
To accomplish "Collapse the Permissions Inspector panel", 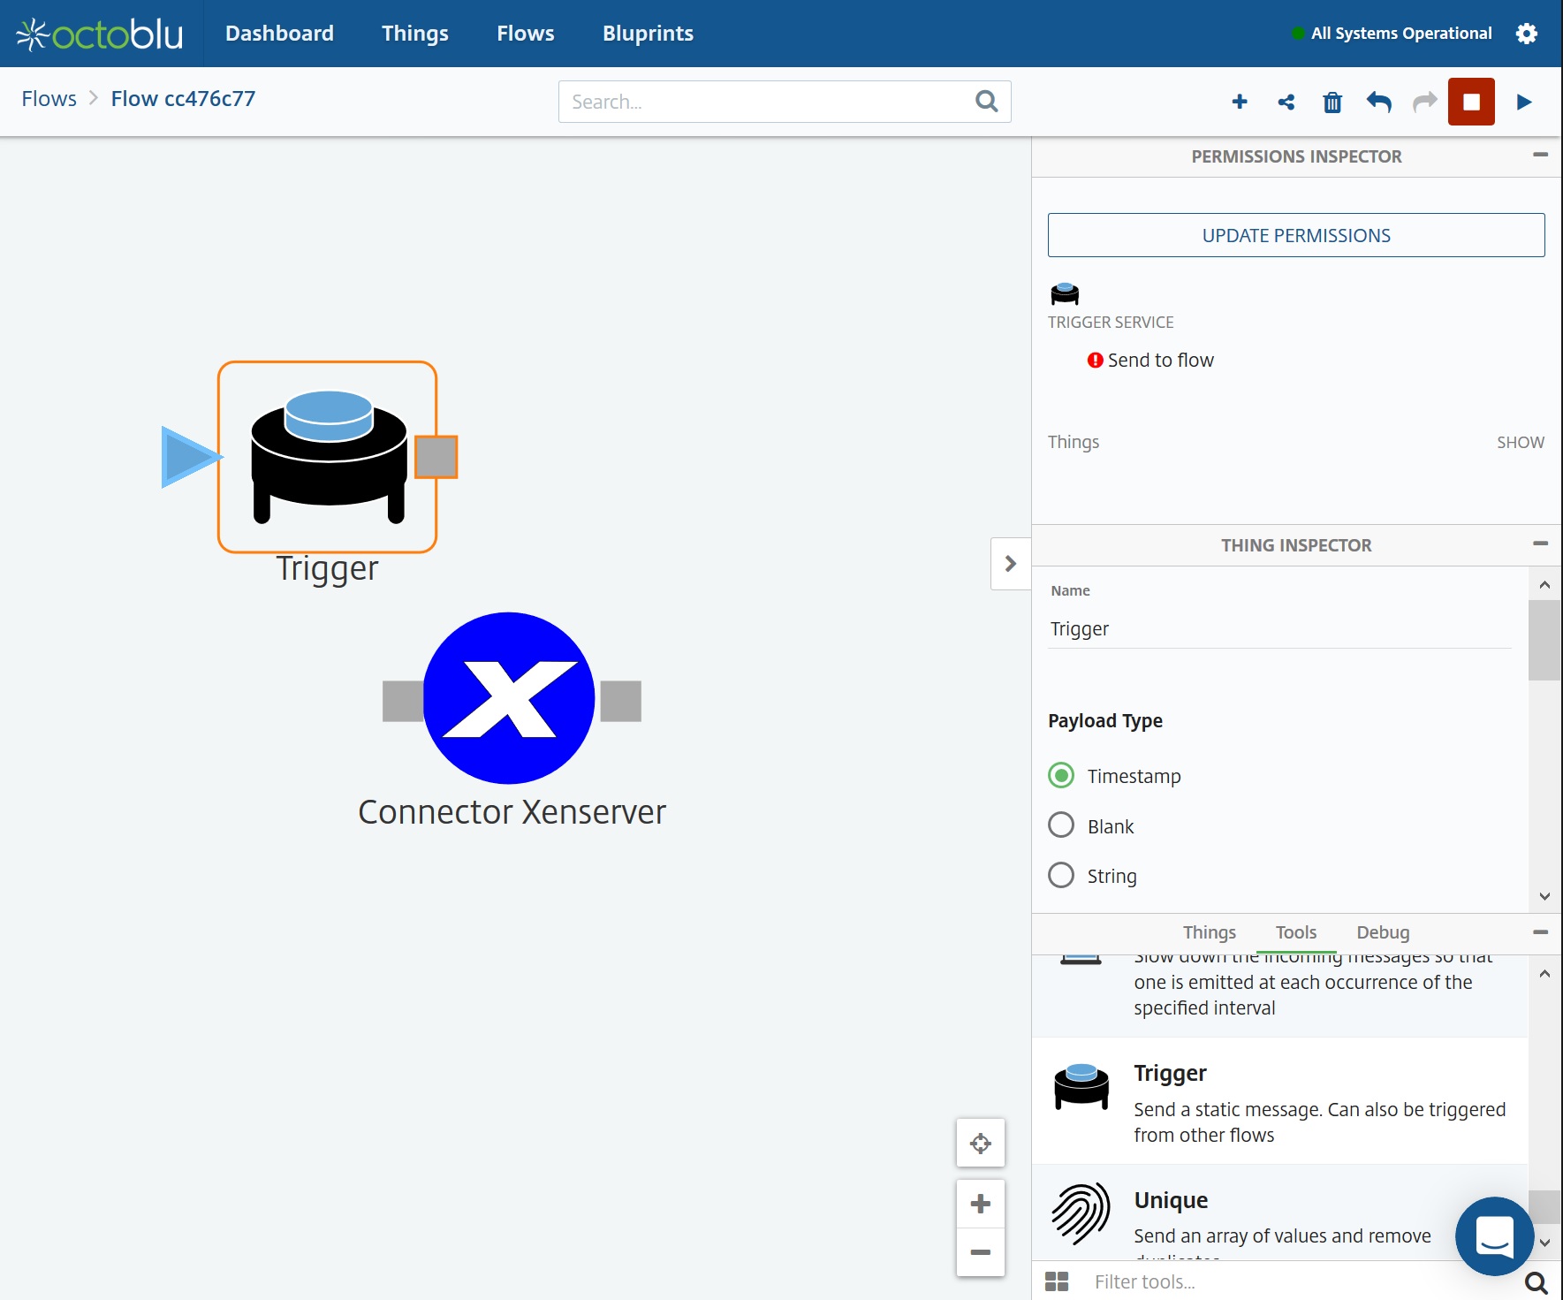I will pos(1540,156).
